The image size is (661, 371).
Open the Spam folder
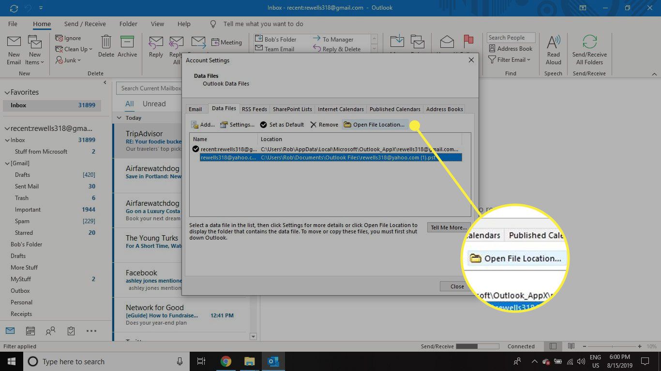pos(54,221)
